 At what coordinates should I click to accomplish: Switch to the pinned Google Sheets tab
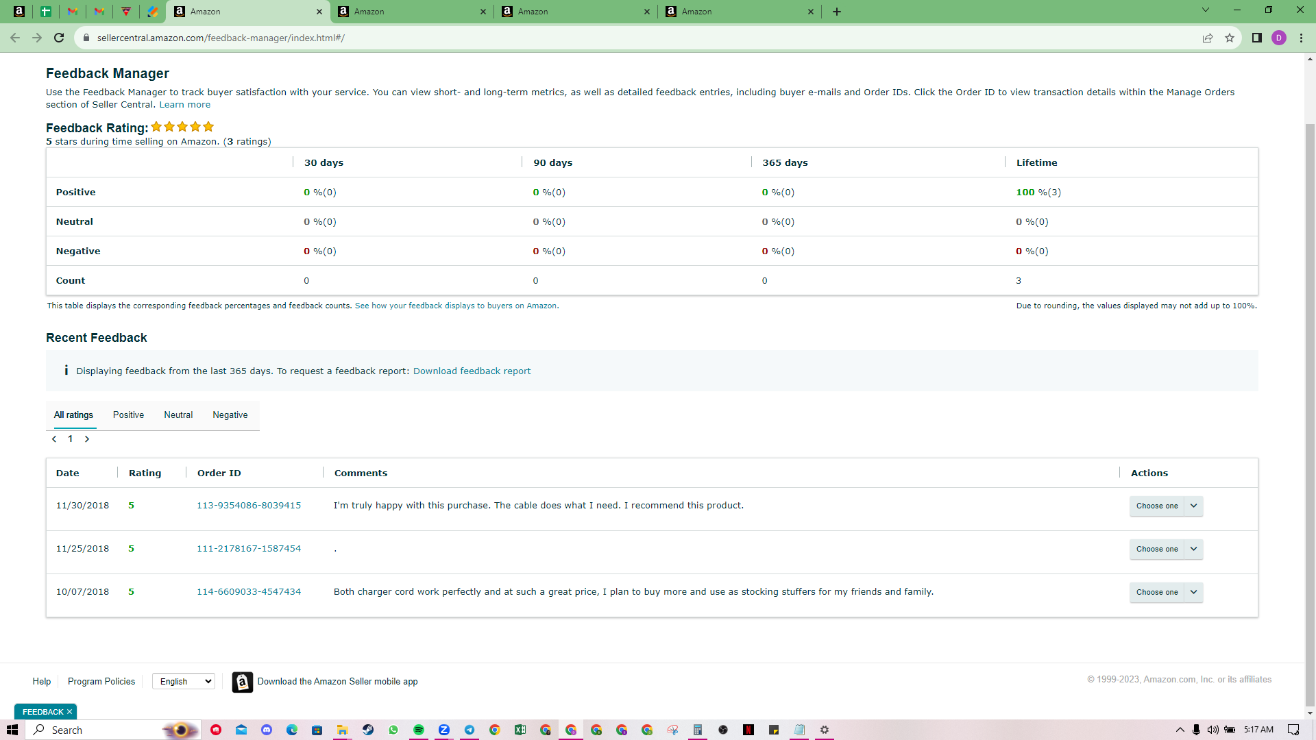46,12
